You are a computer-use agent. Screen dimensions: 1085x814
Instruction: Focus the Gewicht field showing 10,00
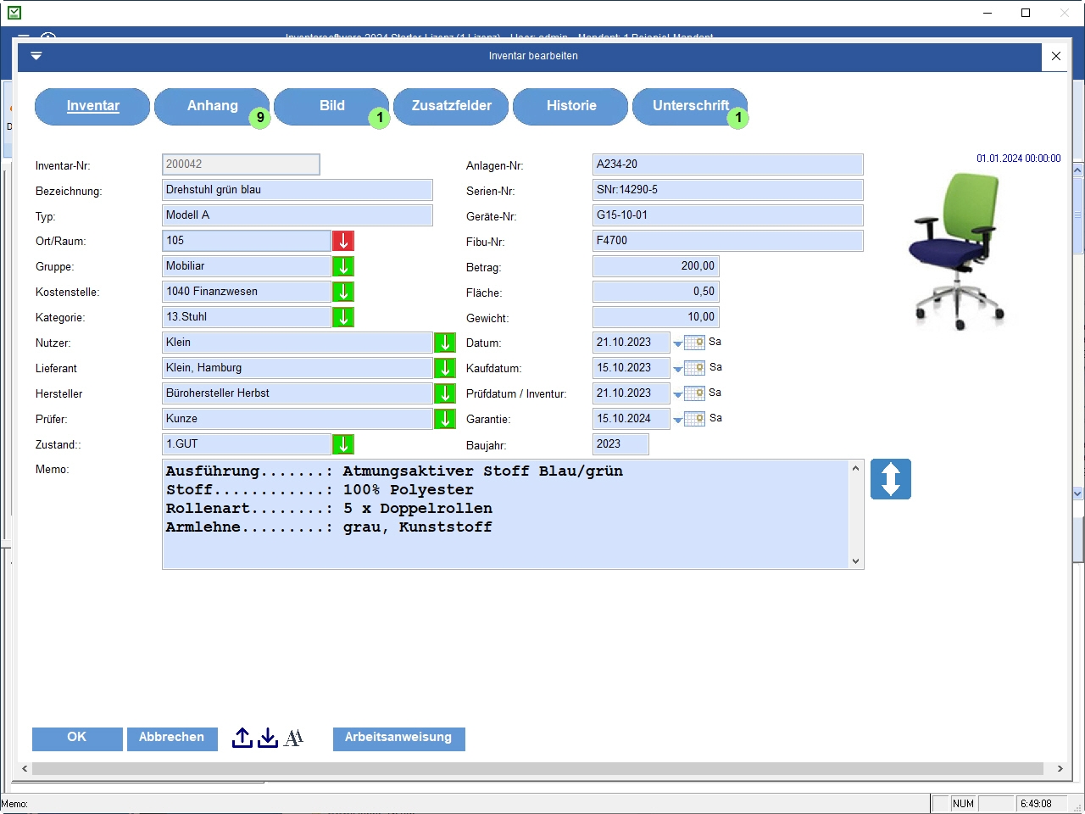point(655,317)
